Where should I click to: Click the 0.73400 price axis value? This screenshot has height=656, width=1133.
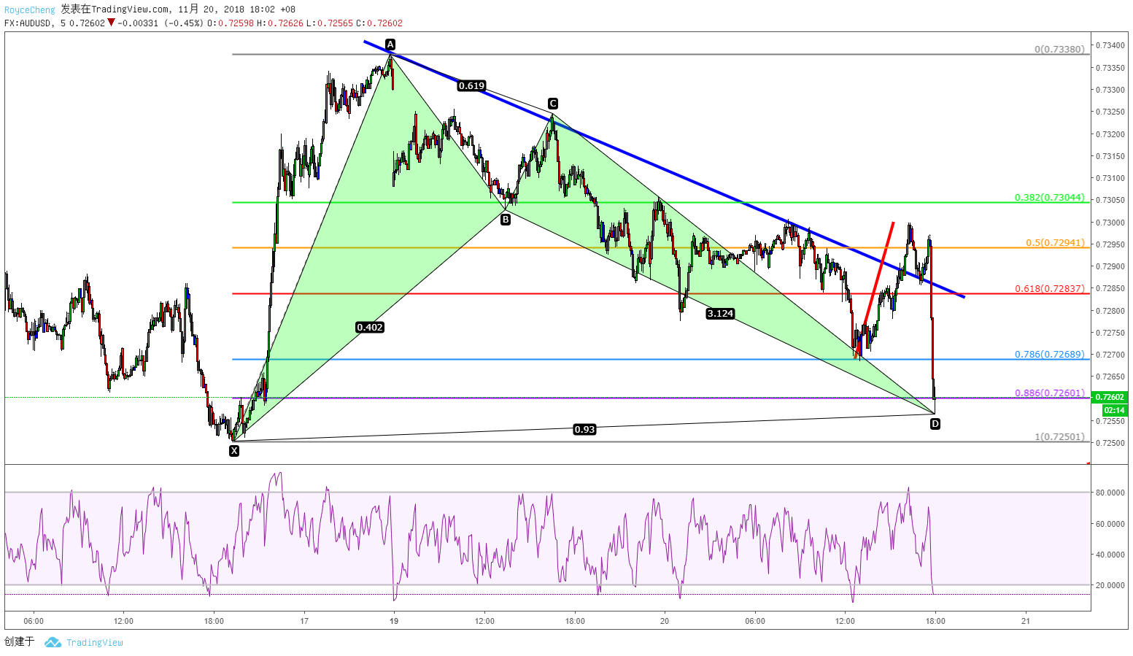(x=1110, y=46)
